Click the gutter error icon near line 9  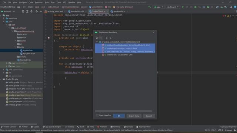[49, 38]
